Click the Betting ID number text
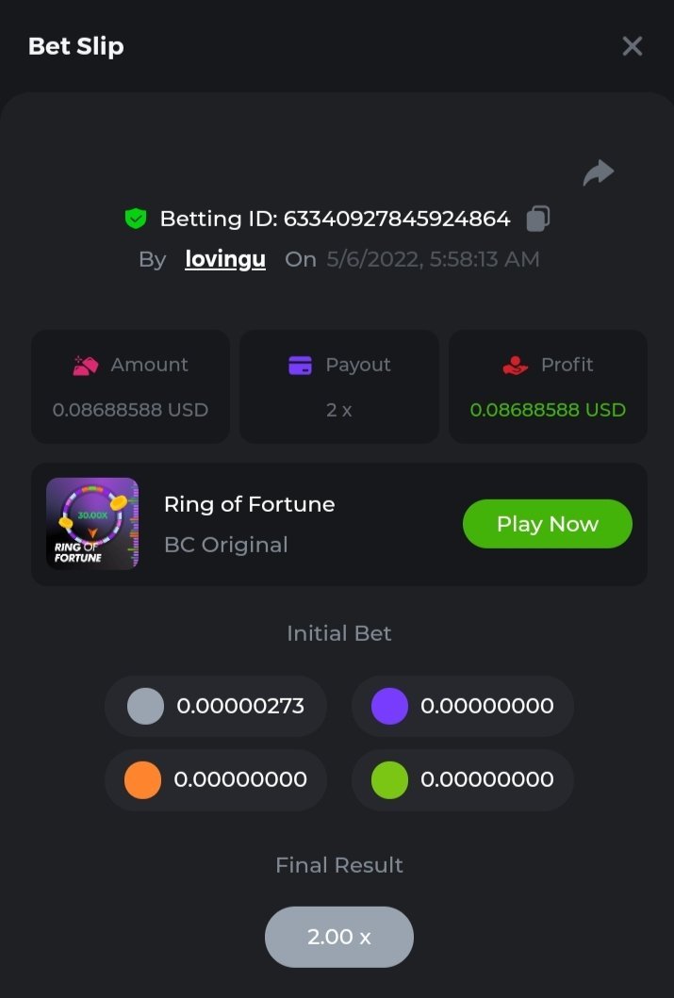 397,219
